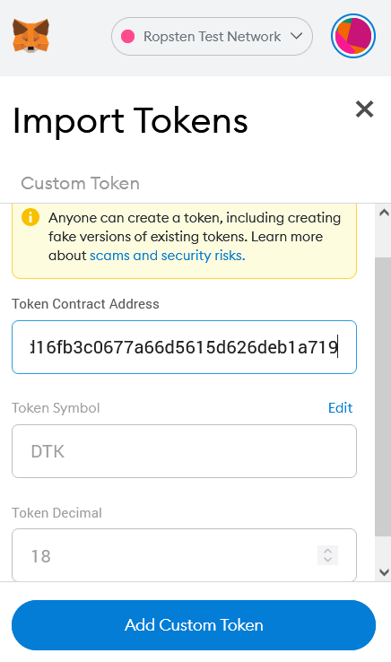Click the yellow warning info icon
Image resolution: width=391 pixels, height=662 pixels.
point(30,217)
